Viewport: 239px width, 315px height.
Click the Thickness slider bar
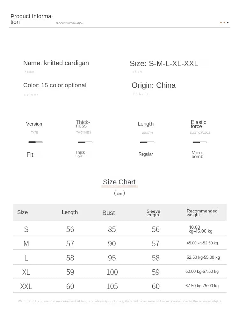click(x=85, y=142)
